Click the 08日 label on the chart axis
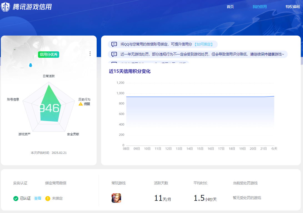Image resolution: width=303 pixels, height=213 pixels. coord(126,149)
